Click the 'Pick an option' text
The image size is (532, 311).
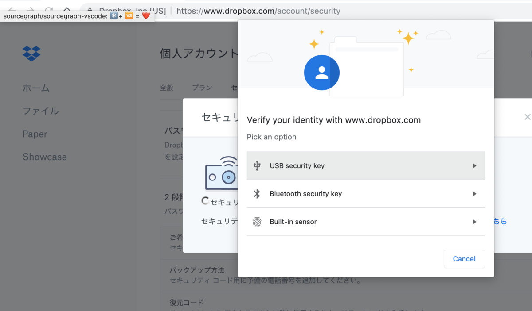coord(271,137)
